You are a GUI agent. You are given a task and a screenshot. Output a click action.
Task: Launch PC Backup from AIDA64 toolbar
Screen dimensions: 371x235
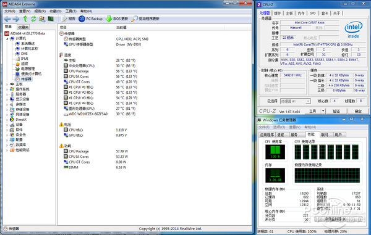[x=91, y=19]
